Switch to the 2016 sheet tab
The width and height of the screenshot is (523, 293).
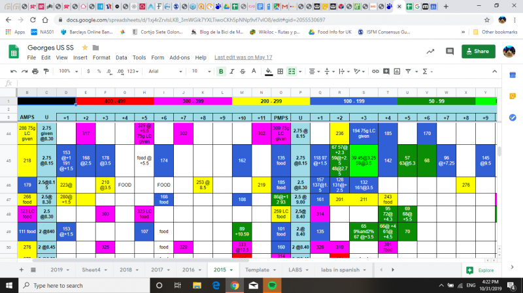tap(190, 270)
